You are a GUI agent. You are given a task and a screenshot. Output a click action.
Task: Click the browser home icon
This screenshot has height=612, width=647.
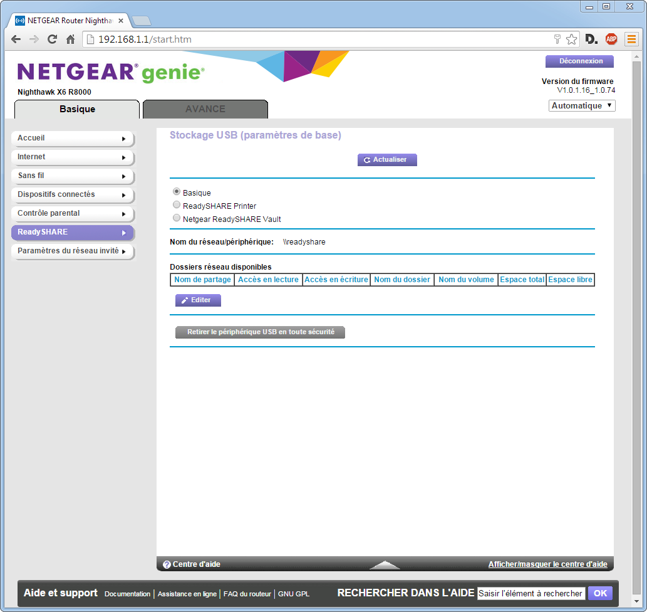[x=71, y=40]
